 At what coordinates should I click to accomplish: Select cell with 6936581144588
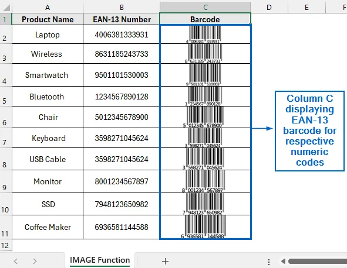click(x=122, y=227)
